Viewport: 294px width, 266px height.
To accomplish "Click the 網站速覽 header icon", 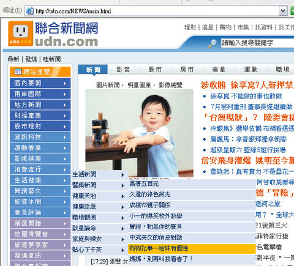I will 18,72.
